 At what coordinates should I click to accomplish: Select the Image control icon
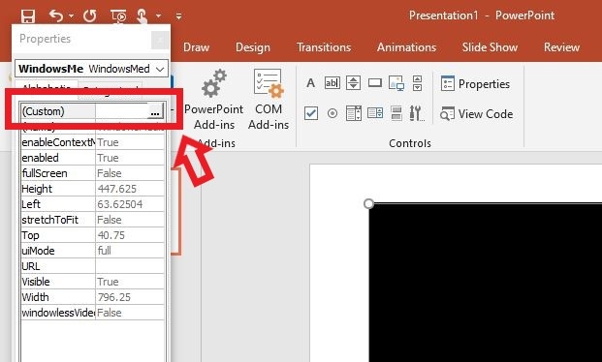pyautogui.click(x=396, y=83)
